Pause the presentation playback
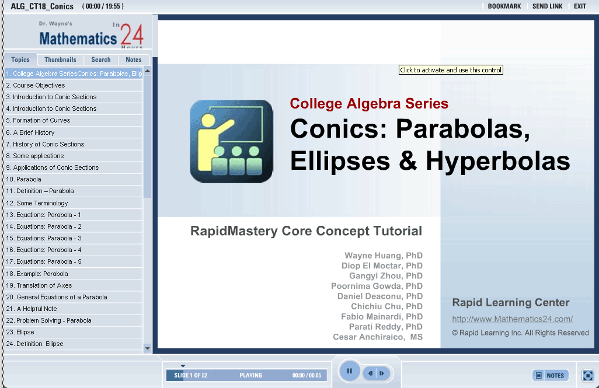599x388 pixels. [x=349, y=371]
